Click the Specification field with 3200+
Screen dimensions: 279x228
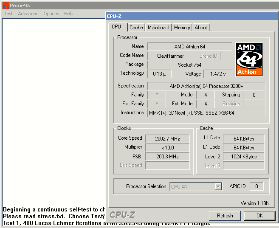206,86
